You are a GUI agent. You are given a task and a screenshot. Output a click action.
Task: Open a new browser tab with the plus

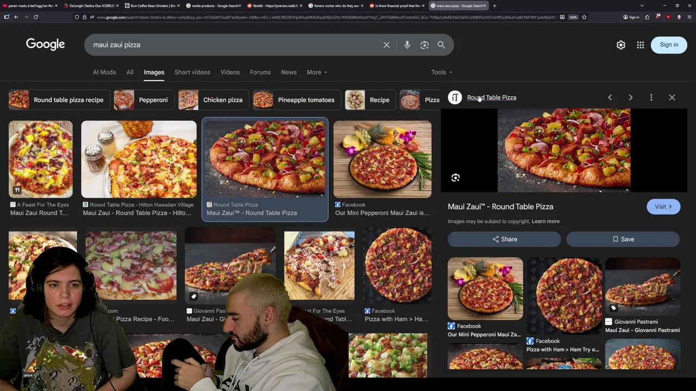pyautogui.click(x=494, y=5)
